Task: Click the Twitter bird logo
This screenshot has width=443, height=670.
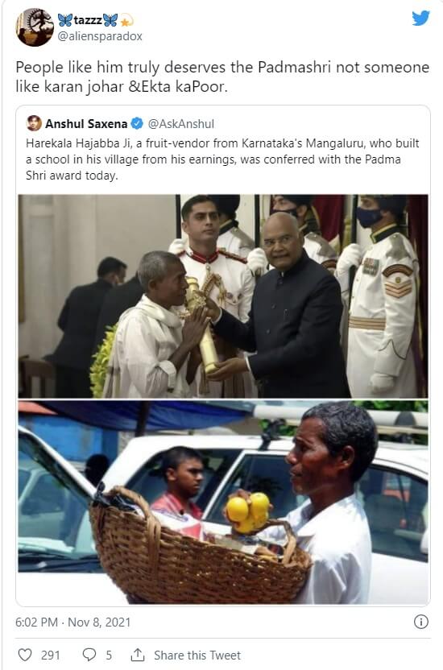Action: pyautogui.click(x=420, y=18)
